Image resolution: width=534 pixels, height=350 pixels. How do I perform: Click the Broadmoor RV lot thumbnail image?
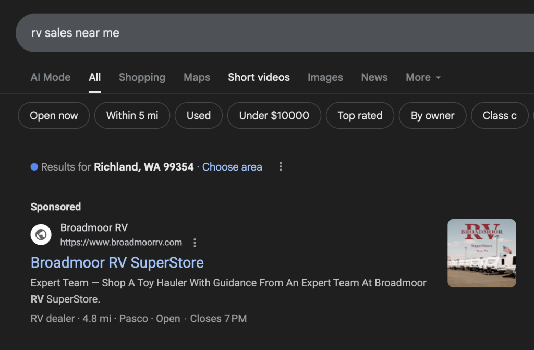pos(481,253)
